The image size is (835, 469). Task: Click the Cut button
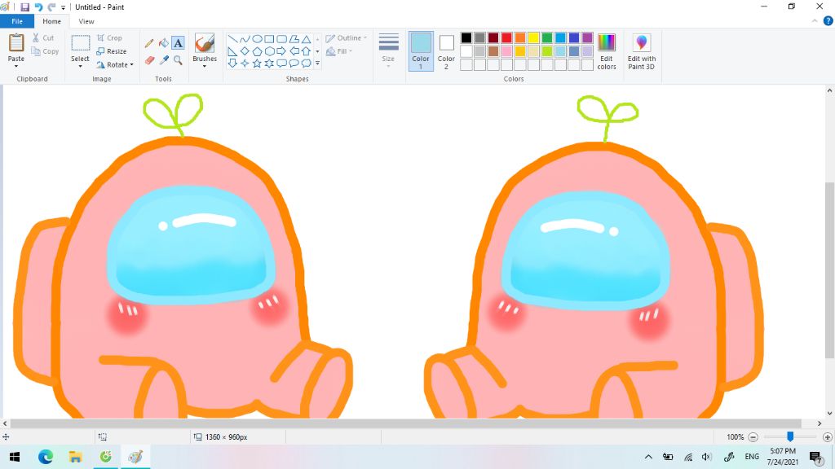43,37
